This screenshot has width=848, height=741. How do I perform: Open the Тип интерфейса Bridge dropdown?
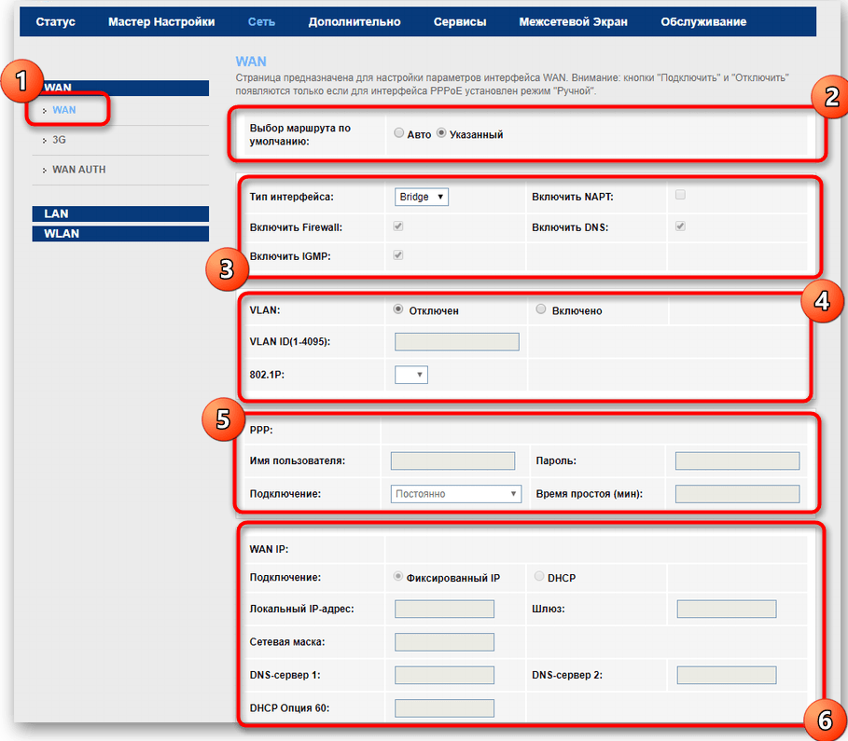tap(422, 197)
